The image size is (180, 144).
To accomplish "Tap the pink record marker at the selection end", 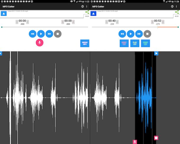I will 156,138.
